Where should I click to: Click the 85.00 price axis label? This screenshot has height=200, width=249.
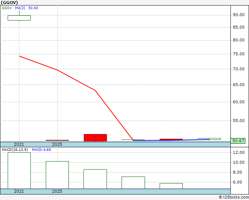click(239, 27)
